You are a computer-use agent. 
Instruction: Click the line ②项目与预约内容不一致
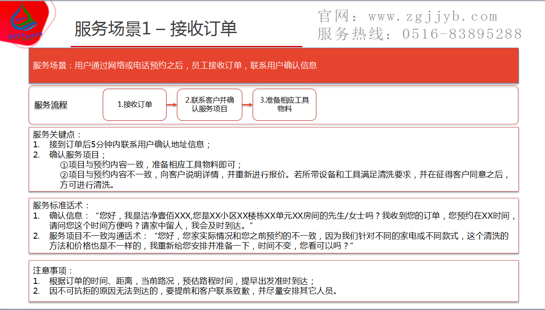(x=285, y=175)
